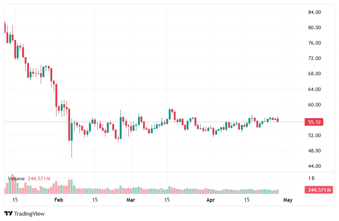Screen dimensions: 339x221
Task: Open the TradingView text link
Action: 29,214
